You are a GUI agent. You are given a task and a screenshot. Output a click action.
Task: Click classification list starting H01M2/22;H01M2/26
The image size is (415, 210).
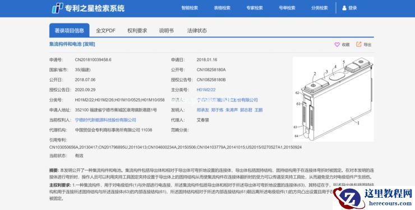[119, 100]
